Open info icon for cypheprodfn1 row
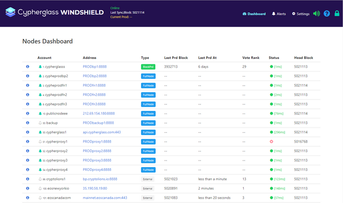Screen dimensions: 343x203 point(27,85)
